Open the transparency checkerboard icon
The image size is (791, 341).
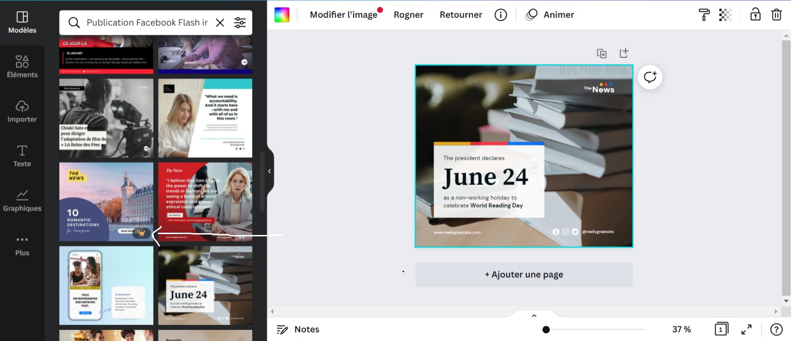click(725, 15)
